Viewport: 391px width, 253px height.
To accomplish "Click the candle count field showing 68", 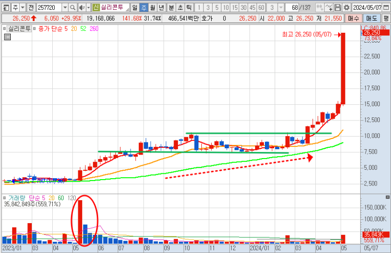I will [292, 8].
